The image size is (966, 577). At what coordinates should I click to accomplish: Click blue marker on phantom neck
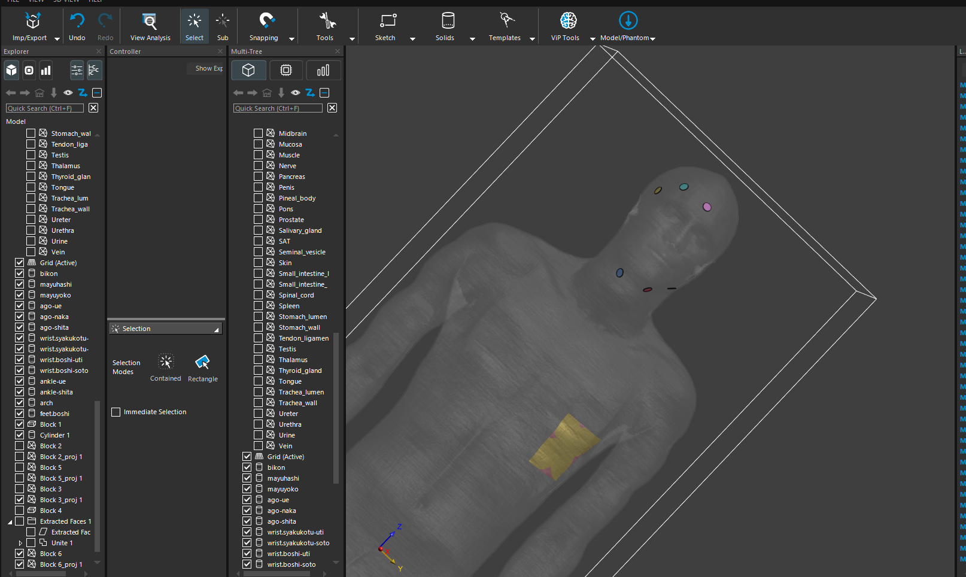[x=619, y=273]
